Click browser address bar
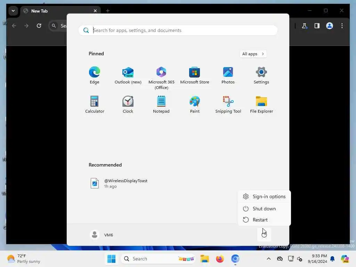 (58, 26)
